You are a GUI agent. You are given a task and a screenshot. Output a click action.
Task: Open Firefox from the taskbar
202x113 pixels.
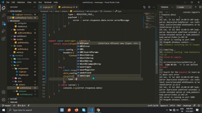click(x=76, y=110)
